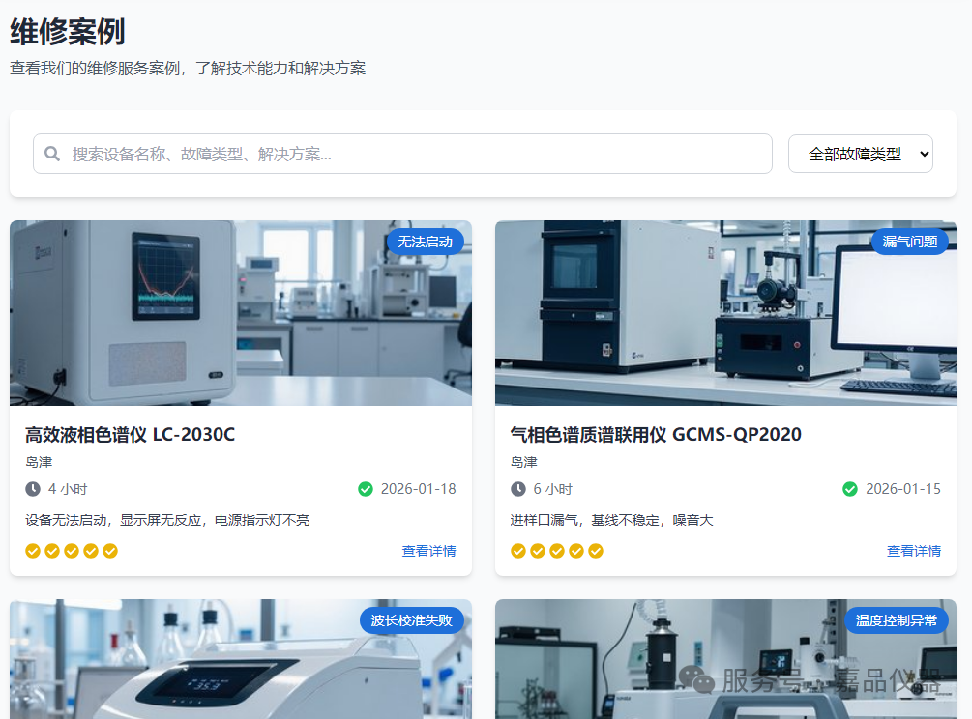Click the date 2026-01-15

coord(903,489)
